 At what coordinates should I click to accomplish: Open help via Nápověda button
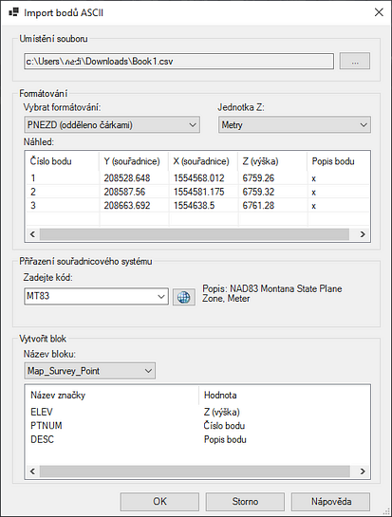[331, 502]
